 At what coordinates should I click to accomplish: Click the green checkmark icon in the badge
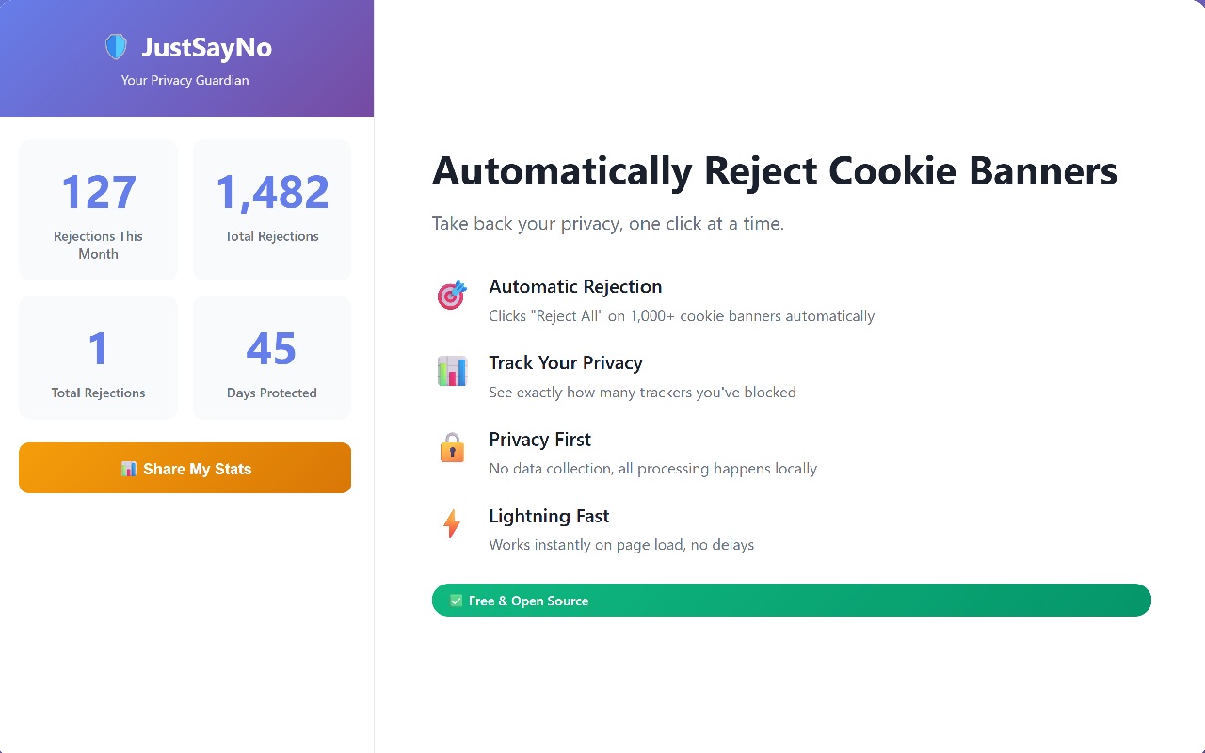[x=456, y=601]
